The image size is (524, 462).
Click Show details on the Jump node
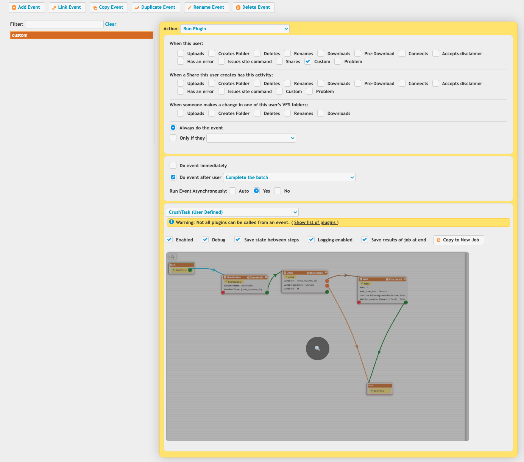tap(316, 273)
